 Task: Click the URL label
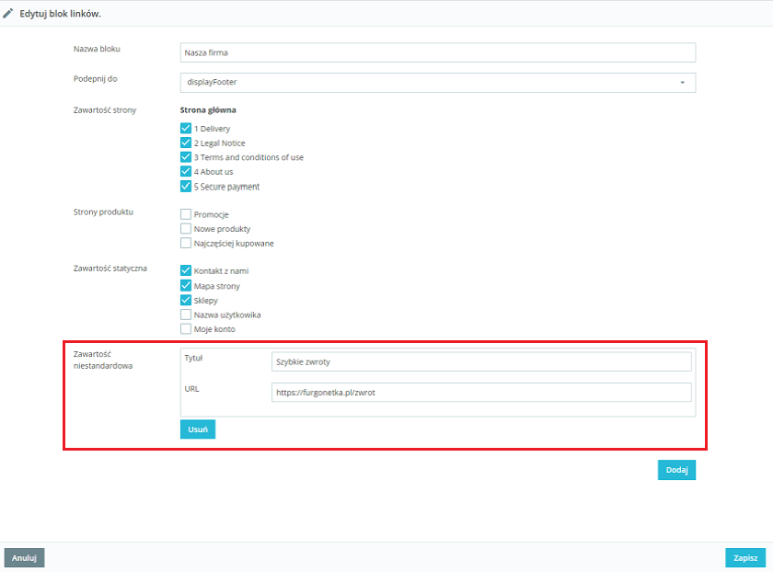tap(191, 389)
